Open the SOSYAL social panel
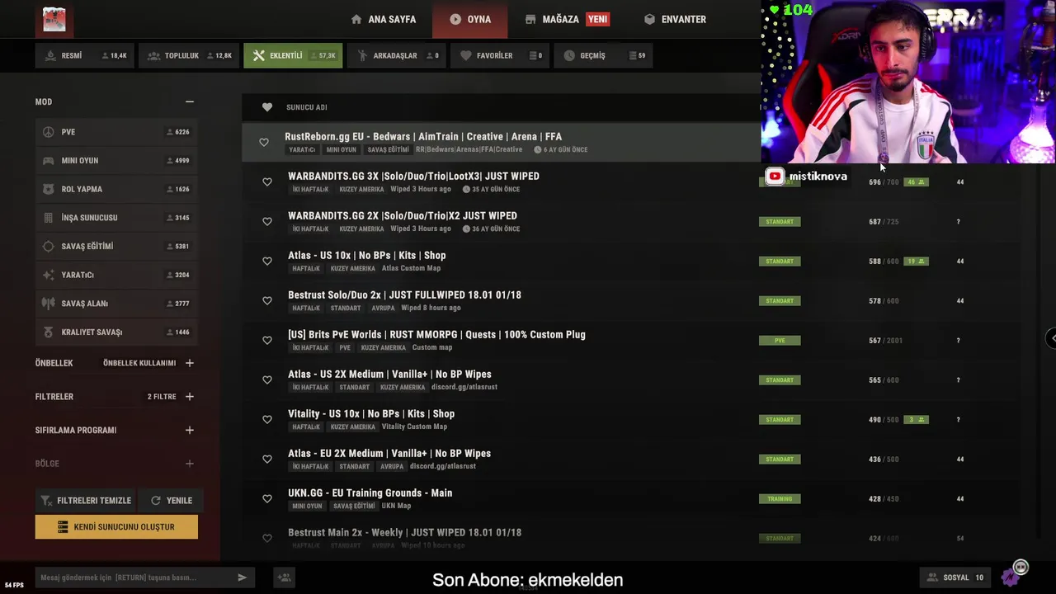1056x594 pixels. click(957, 577)
